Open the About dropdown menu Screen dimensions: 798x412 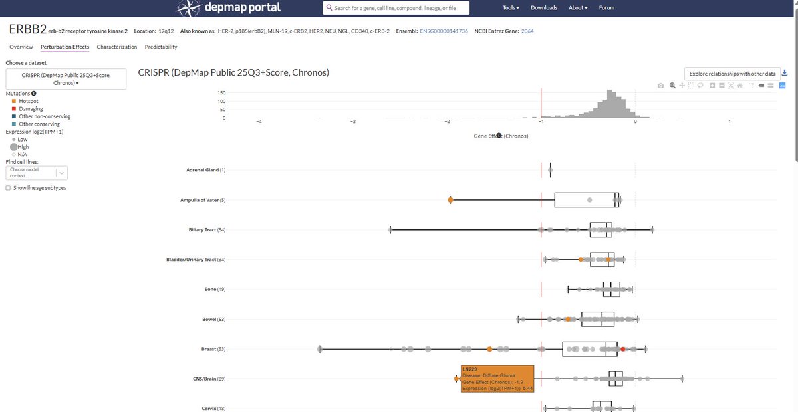coord(578,8)
